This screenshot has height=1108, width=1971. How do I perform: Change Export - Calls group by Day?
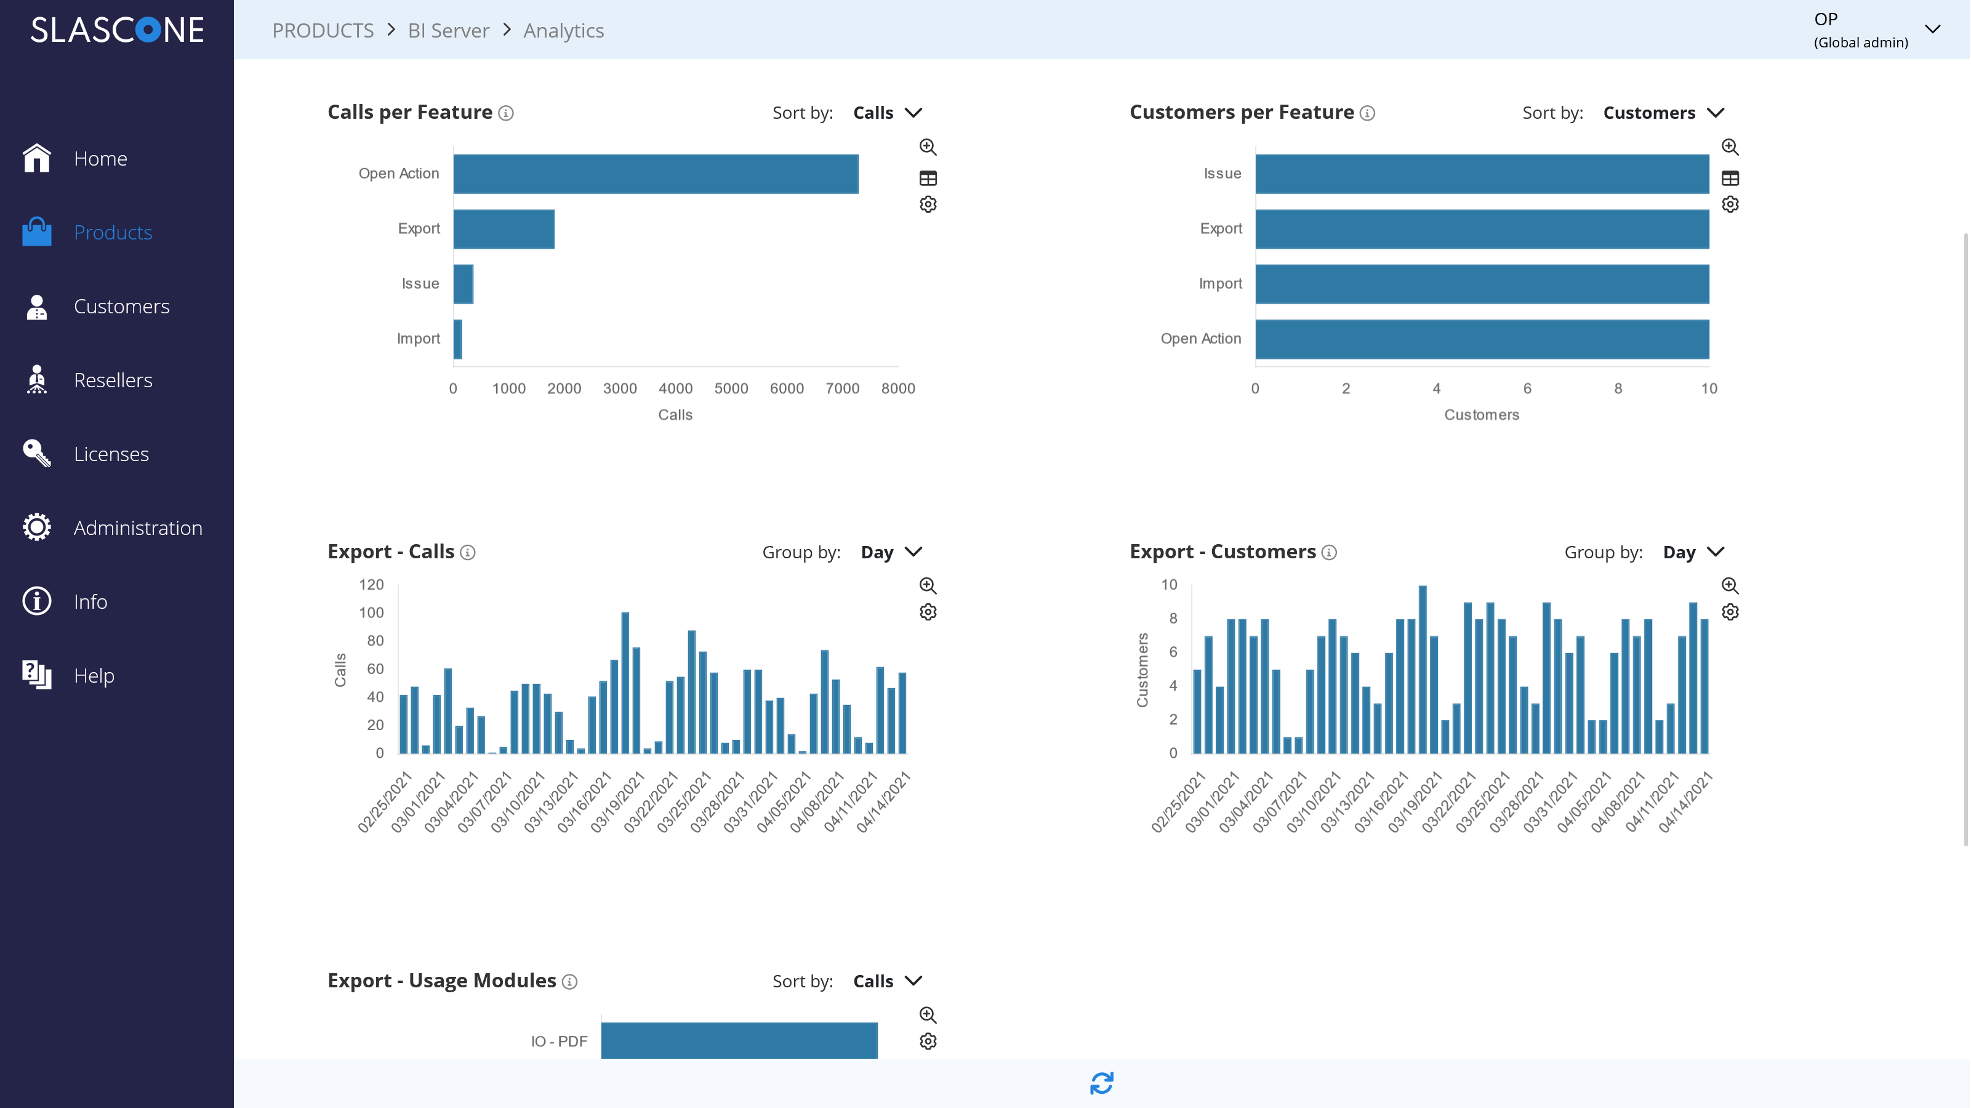[891, 552]
